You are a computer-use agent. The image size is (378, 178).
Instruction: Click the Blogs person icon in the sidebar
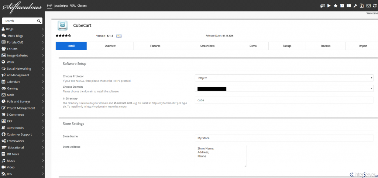pos(3,29)
